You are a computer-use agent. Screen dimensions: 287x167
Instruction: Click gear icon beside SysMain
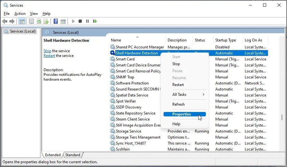tap(113, 149)
